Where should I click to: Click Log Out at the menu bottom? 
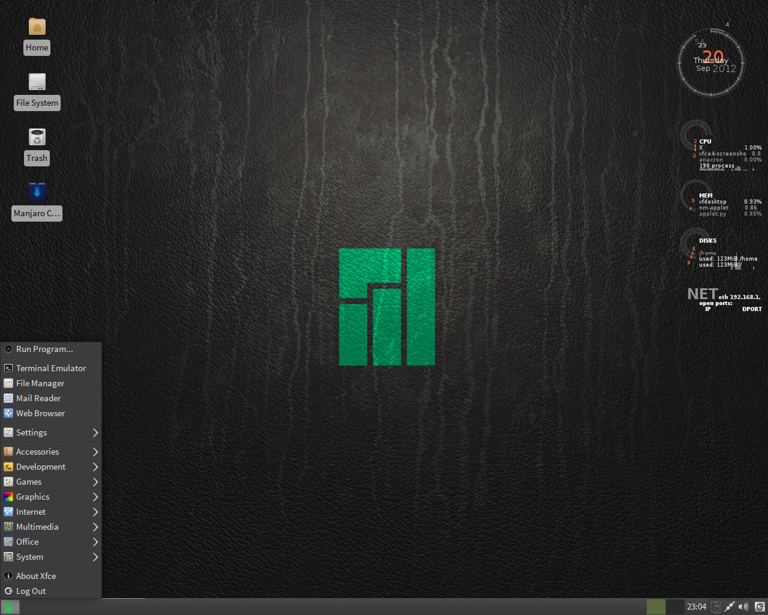pos(31,591)
